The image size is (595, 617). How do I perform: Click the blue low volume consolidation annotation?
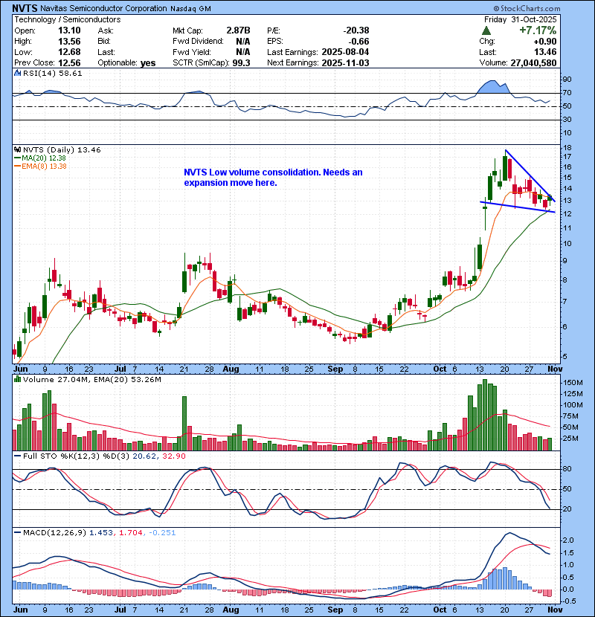coord(273,178)
